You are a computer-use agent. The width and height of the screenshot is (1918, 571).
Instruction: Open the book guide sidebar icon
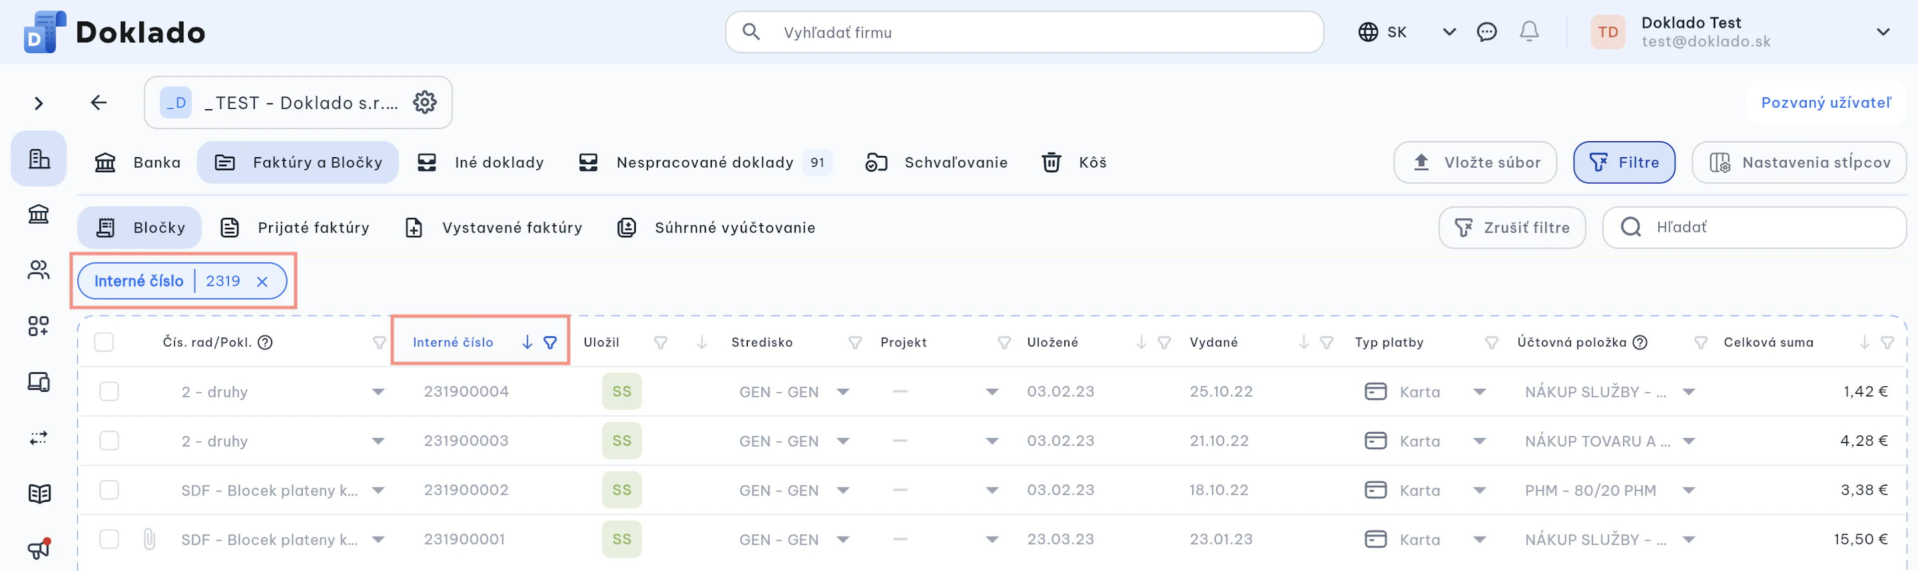[39, 494]
